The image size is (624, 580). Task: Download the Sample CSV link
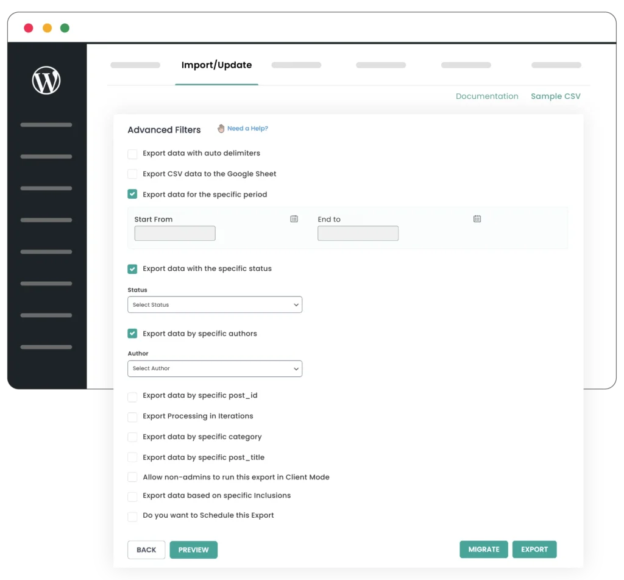(x=555, y=96)
